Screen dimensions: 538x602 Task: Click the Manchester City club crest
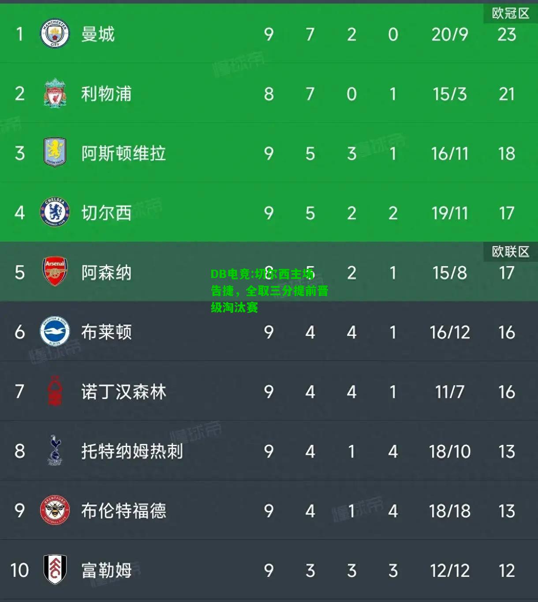55,34
